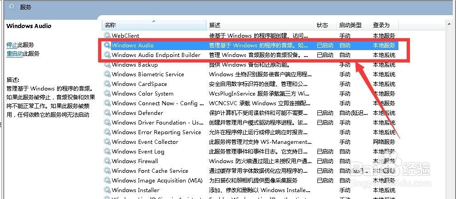This screenshot has width=456, height=199.
Task: Sort by the 登录为 column header
Action: point(384,25)
